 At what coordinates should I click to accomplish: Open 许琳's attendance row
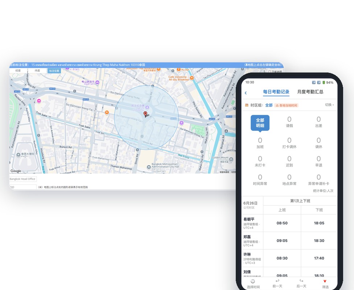pyautogui.click(x=289, y=258)
